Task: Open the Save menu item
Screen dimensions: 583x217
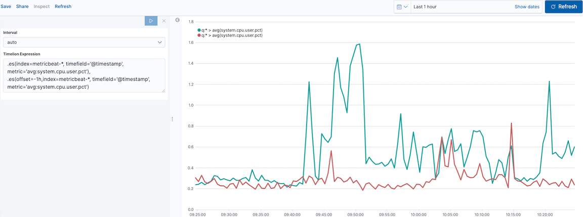Action: 6,7
